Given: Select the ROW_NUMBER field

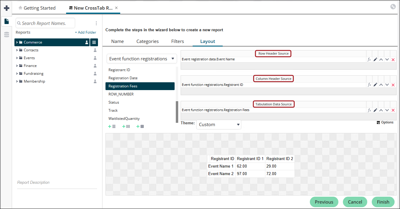Looking at the screenshot, I should click(x=140, y=94).
